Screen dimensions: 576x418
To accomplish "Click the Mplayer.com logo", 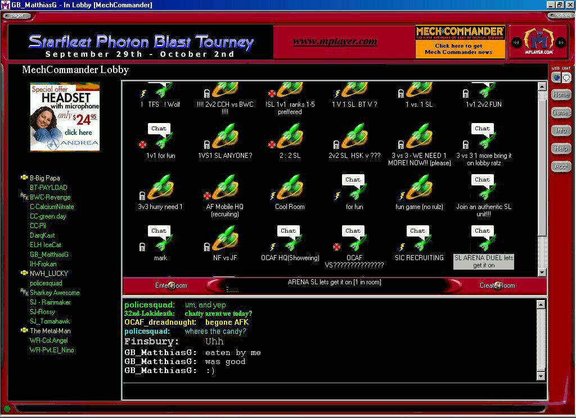I will [538, 42].
